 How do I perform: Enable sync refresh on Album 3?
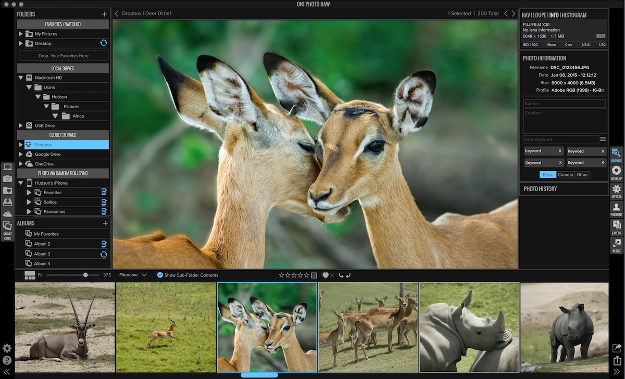pyautogui.click(x=104, y=255)
